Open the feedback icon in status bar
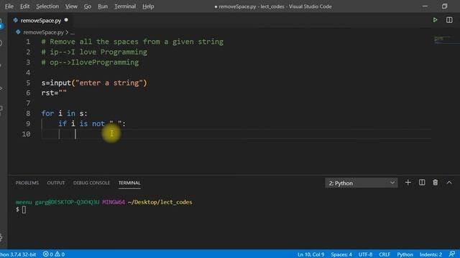The height and width of the screenshot is (258, 460). click(452, 254)
